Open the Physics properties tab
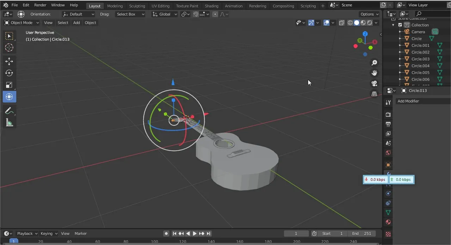 coord(388,194)
